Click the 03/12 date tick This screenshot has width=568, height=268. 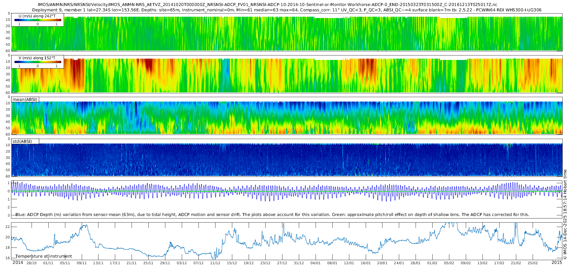pos(182,263)
